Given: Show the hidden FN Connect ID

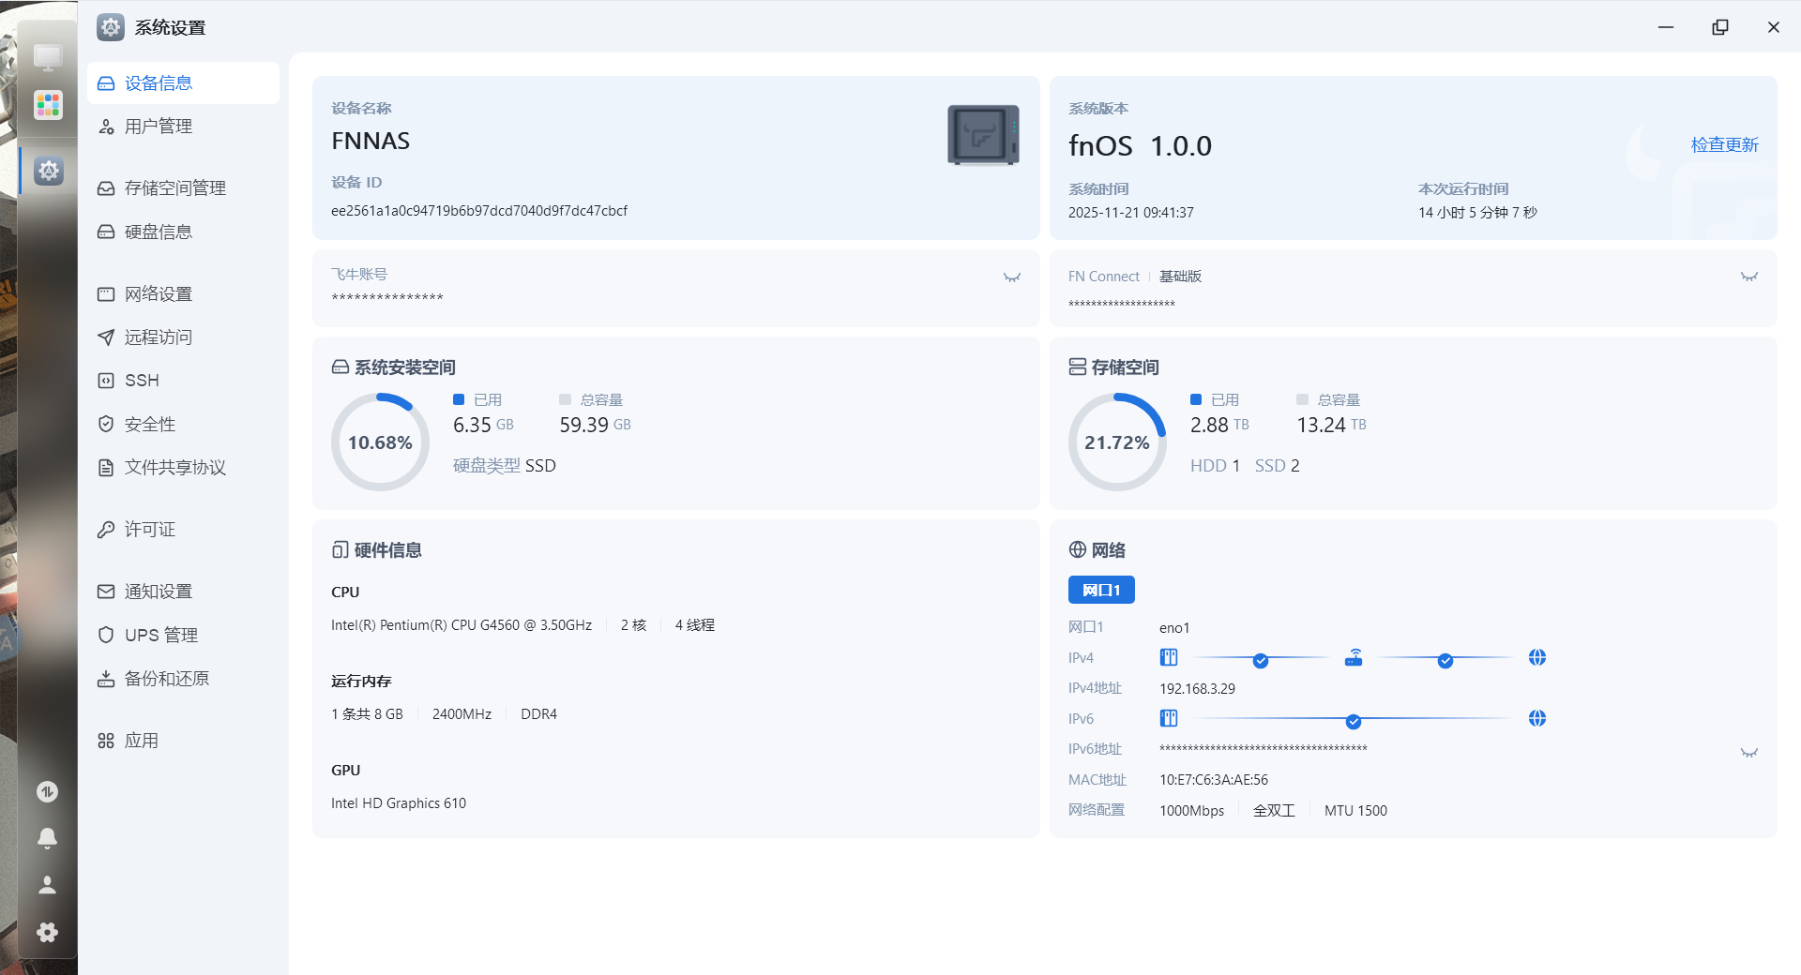Looking at the screenshot, I should click(x=1748, y=277).
